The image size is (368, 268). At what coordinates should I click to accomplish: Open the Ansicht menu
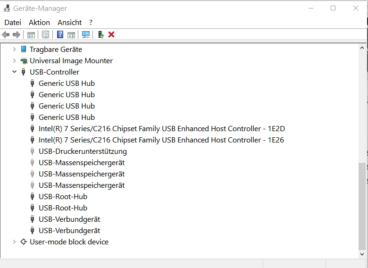click(x=69, y=22)
